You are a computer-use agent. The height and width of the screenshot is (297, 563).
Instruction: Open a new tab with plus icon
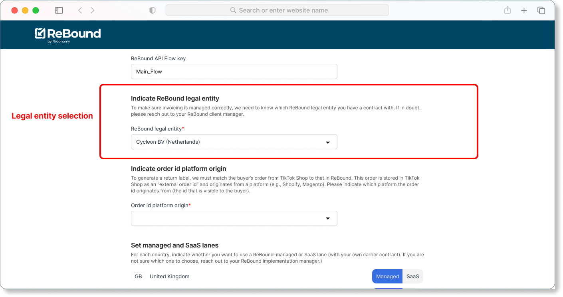point(524,10)
